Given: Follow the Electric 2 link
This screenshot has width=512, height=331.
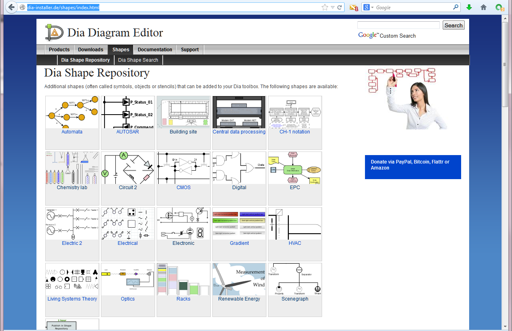Looking at the screenshot, I should 72,243.
